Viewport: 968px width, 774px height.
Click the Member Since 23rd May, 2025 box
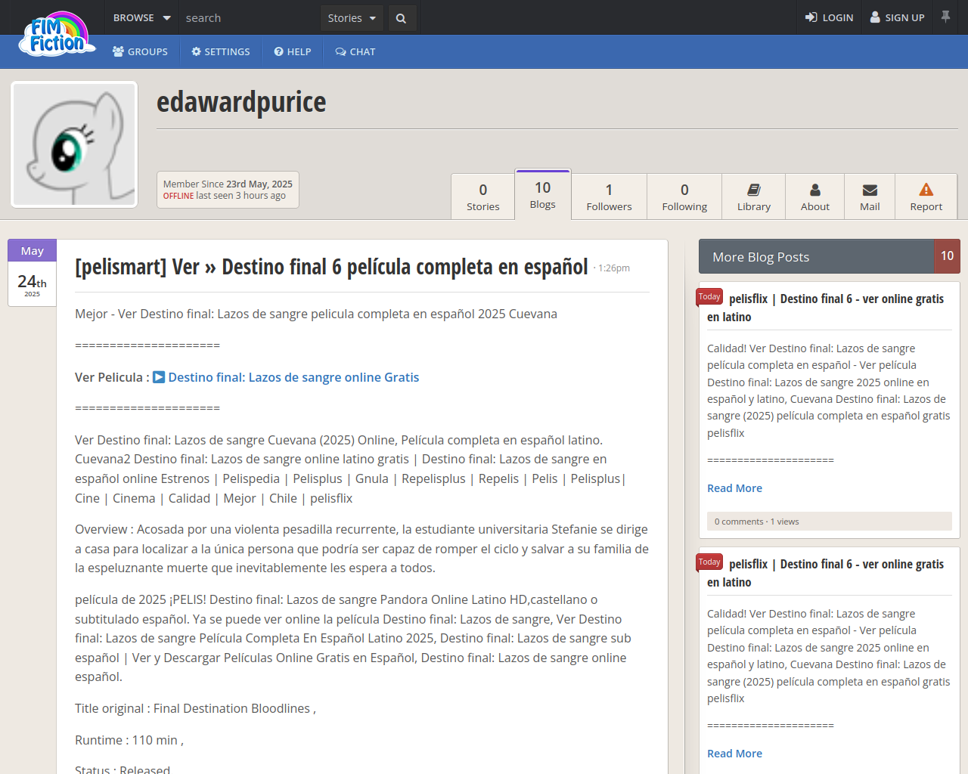coord(228,190)
